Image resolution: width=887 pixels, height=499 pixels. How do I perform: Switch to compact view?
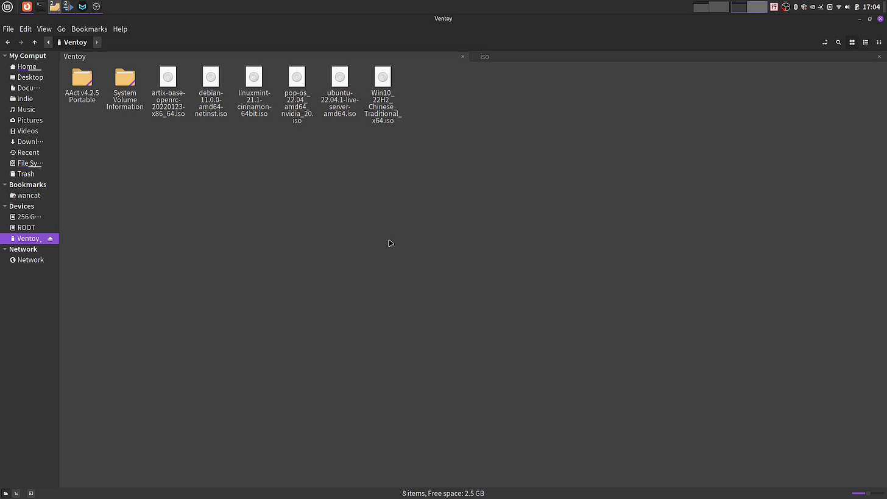click(x=878, y=42)
